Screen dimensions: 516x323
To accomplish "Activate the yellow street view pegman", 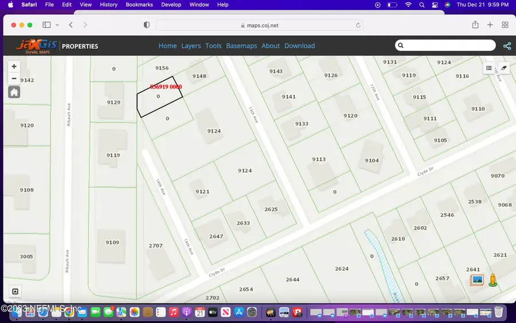I will [492, 280].
